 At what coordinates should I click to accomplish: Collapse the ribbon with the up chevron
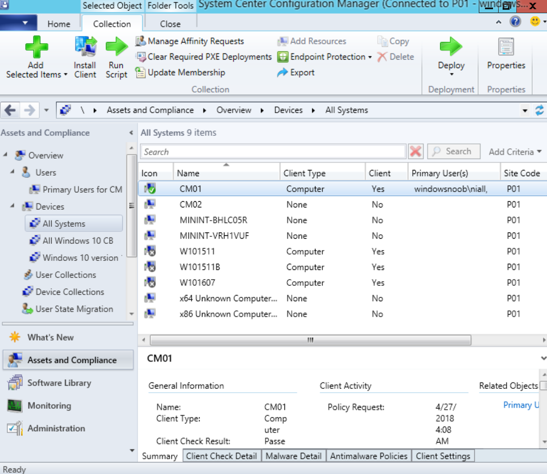pyautogui.click(x=499, y=22)
